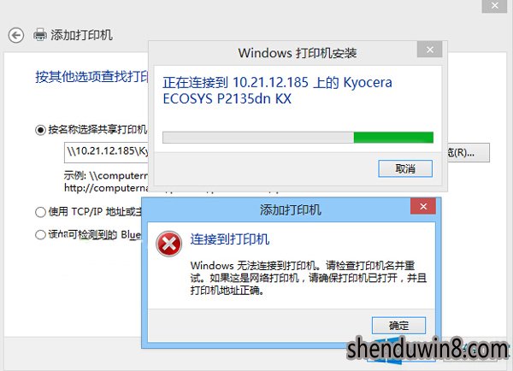The height and width of the screenshot is (371, 513).
Task: Close the Windows 打印机安装 dialog
Action: point(430,50)
